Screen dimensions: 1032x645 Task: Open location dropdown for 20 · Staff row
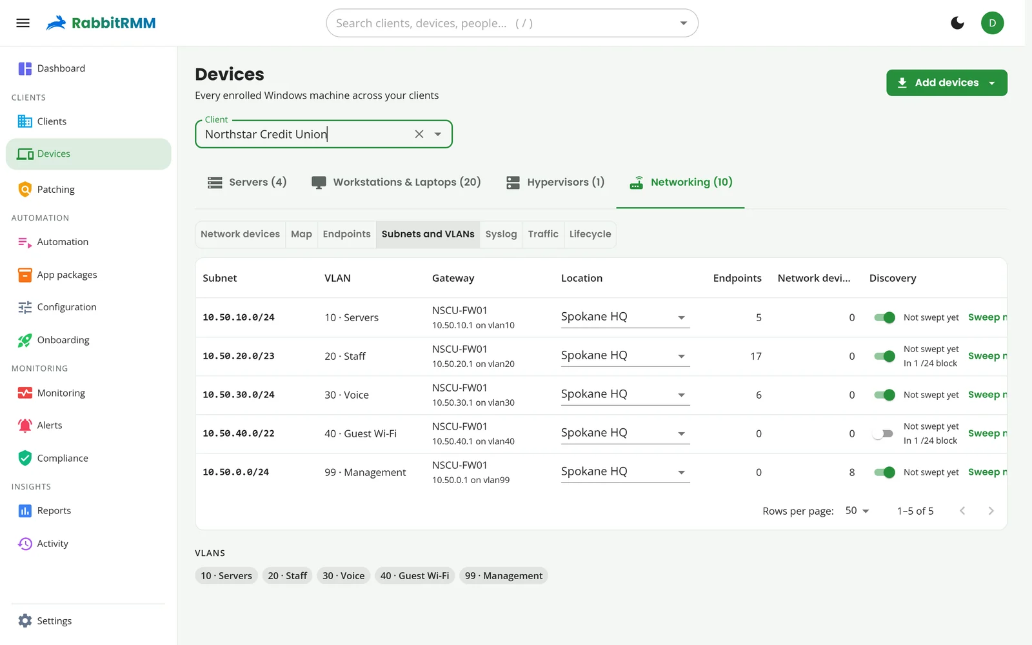[x=625, y=355]
